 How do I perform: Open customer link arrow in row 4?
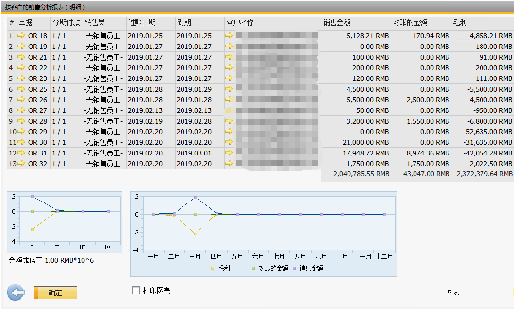pos(229,68)
